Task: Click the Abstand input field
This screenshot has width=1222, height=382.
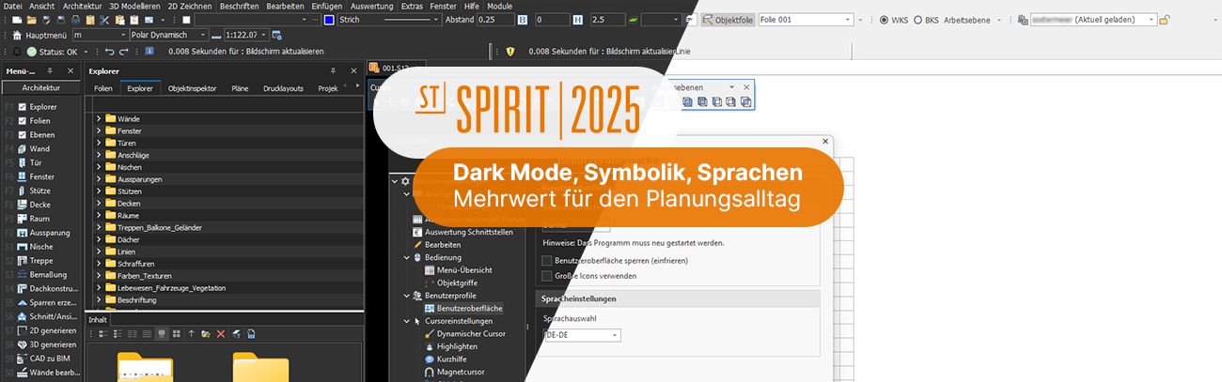Action: pyautogui.click(x=499, y=20)
